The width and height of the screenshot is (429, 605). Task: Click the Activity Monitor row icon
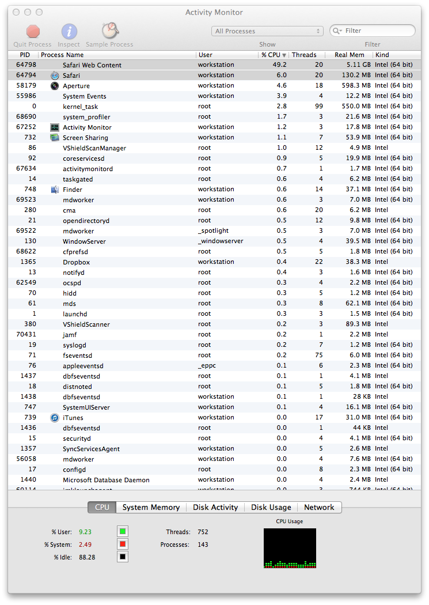coord(55,127)
